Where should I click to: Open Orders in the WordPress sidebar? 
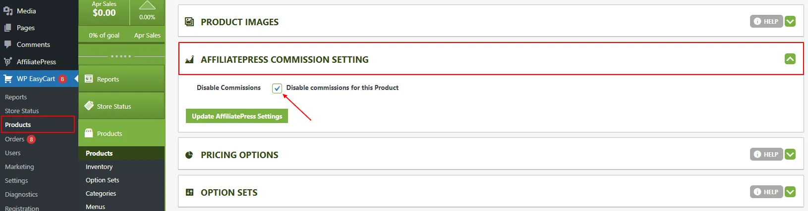15,139
